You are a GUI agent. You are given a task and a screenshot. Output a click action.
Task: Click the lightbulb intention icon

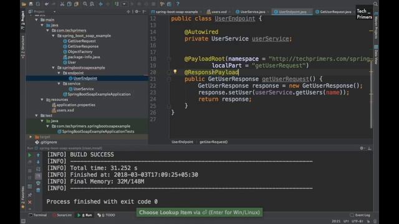coord(175,72)
